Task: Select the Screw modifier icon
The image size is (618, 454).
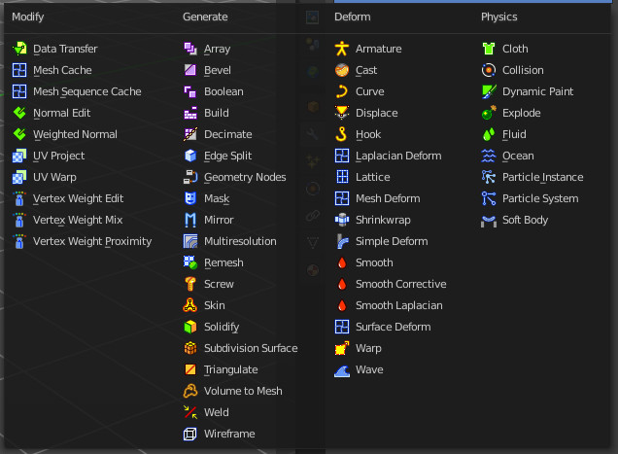Action: [190, 284]
